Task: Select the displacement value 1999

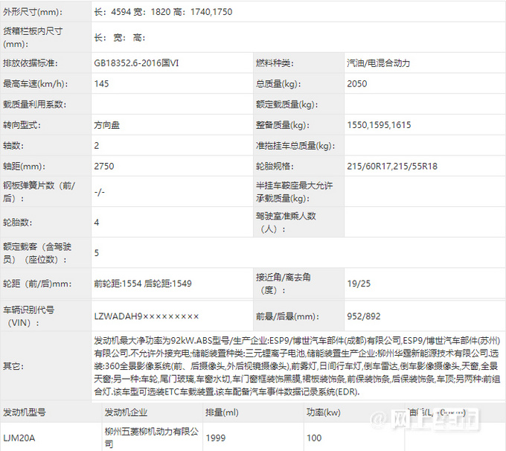Action: [216, 438]
